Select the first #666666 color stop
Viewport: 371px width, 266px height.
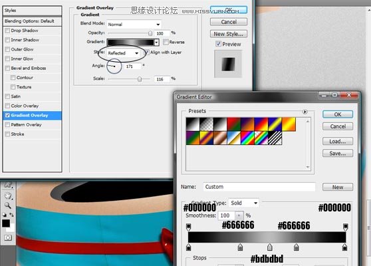pos(240,247)
